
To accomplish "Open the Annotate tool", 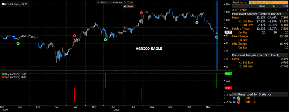I will pos(116,2).
